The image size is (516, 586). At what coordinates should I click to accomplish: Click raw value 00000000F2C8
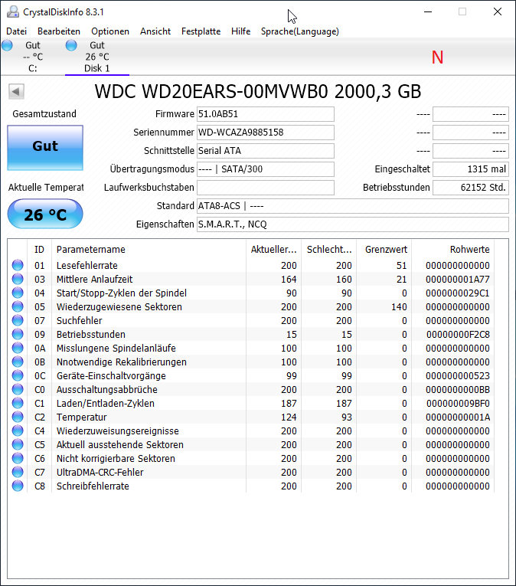click(458, 335)
